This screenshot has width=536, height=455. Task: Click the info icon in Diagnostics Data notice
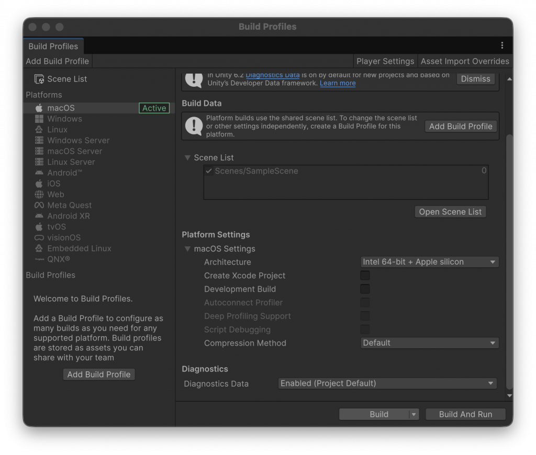pyautogui.click(x=194, y=80)
